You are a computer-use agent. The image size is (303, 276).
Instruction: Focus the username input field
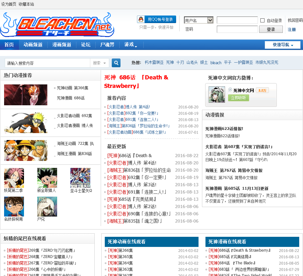pos(237,20)
